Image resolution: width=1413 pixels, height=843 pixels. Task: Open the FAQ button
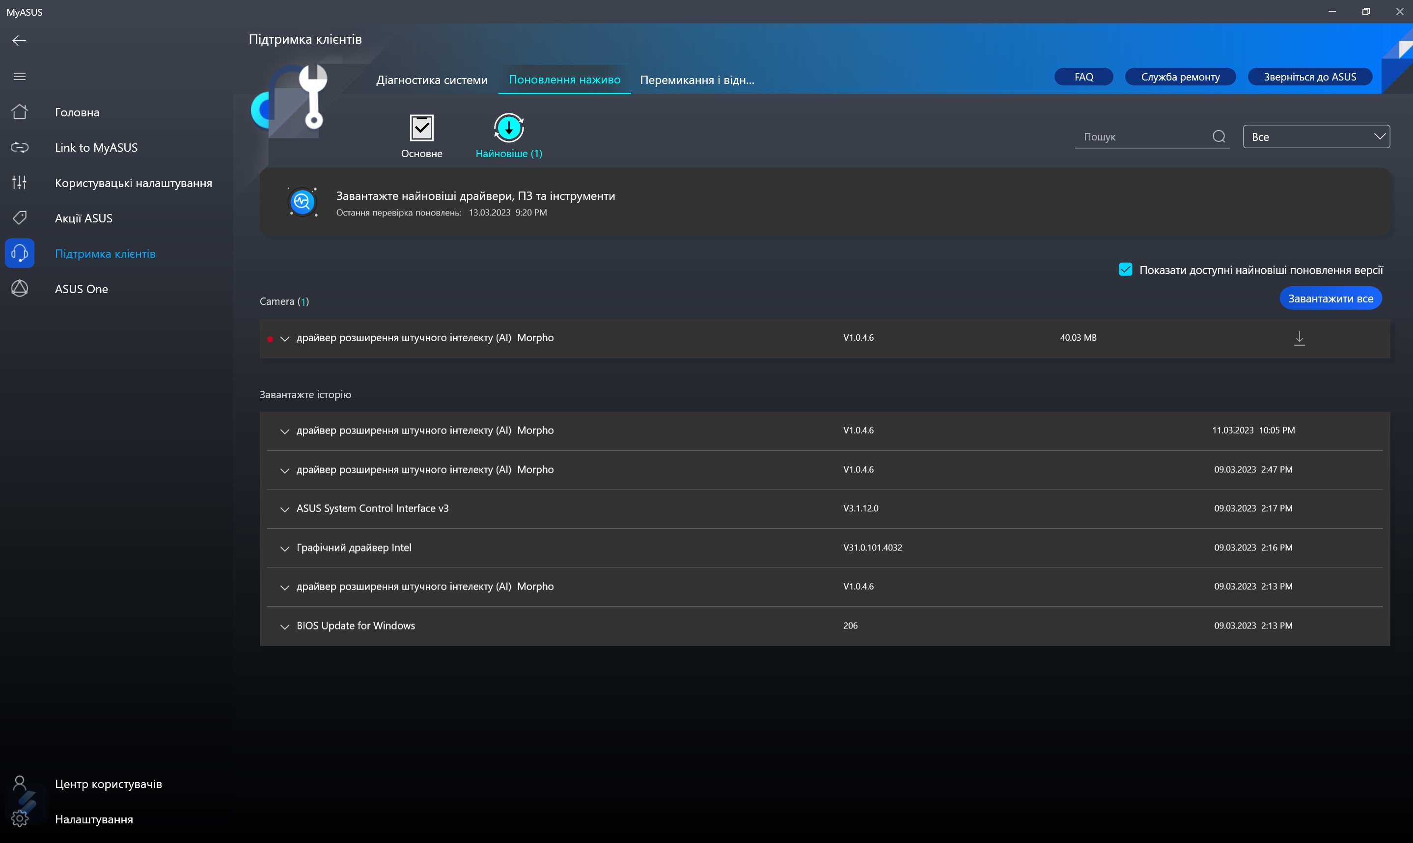point(1083,77)
